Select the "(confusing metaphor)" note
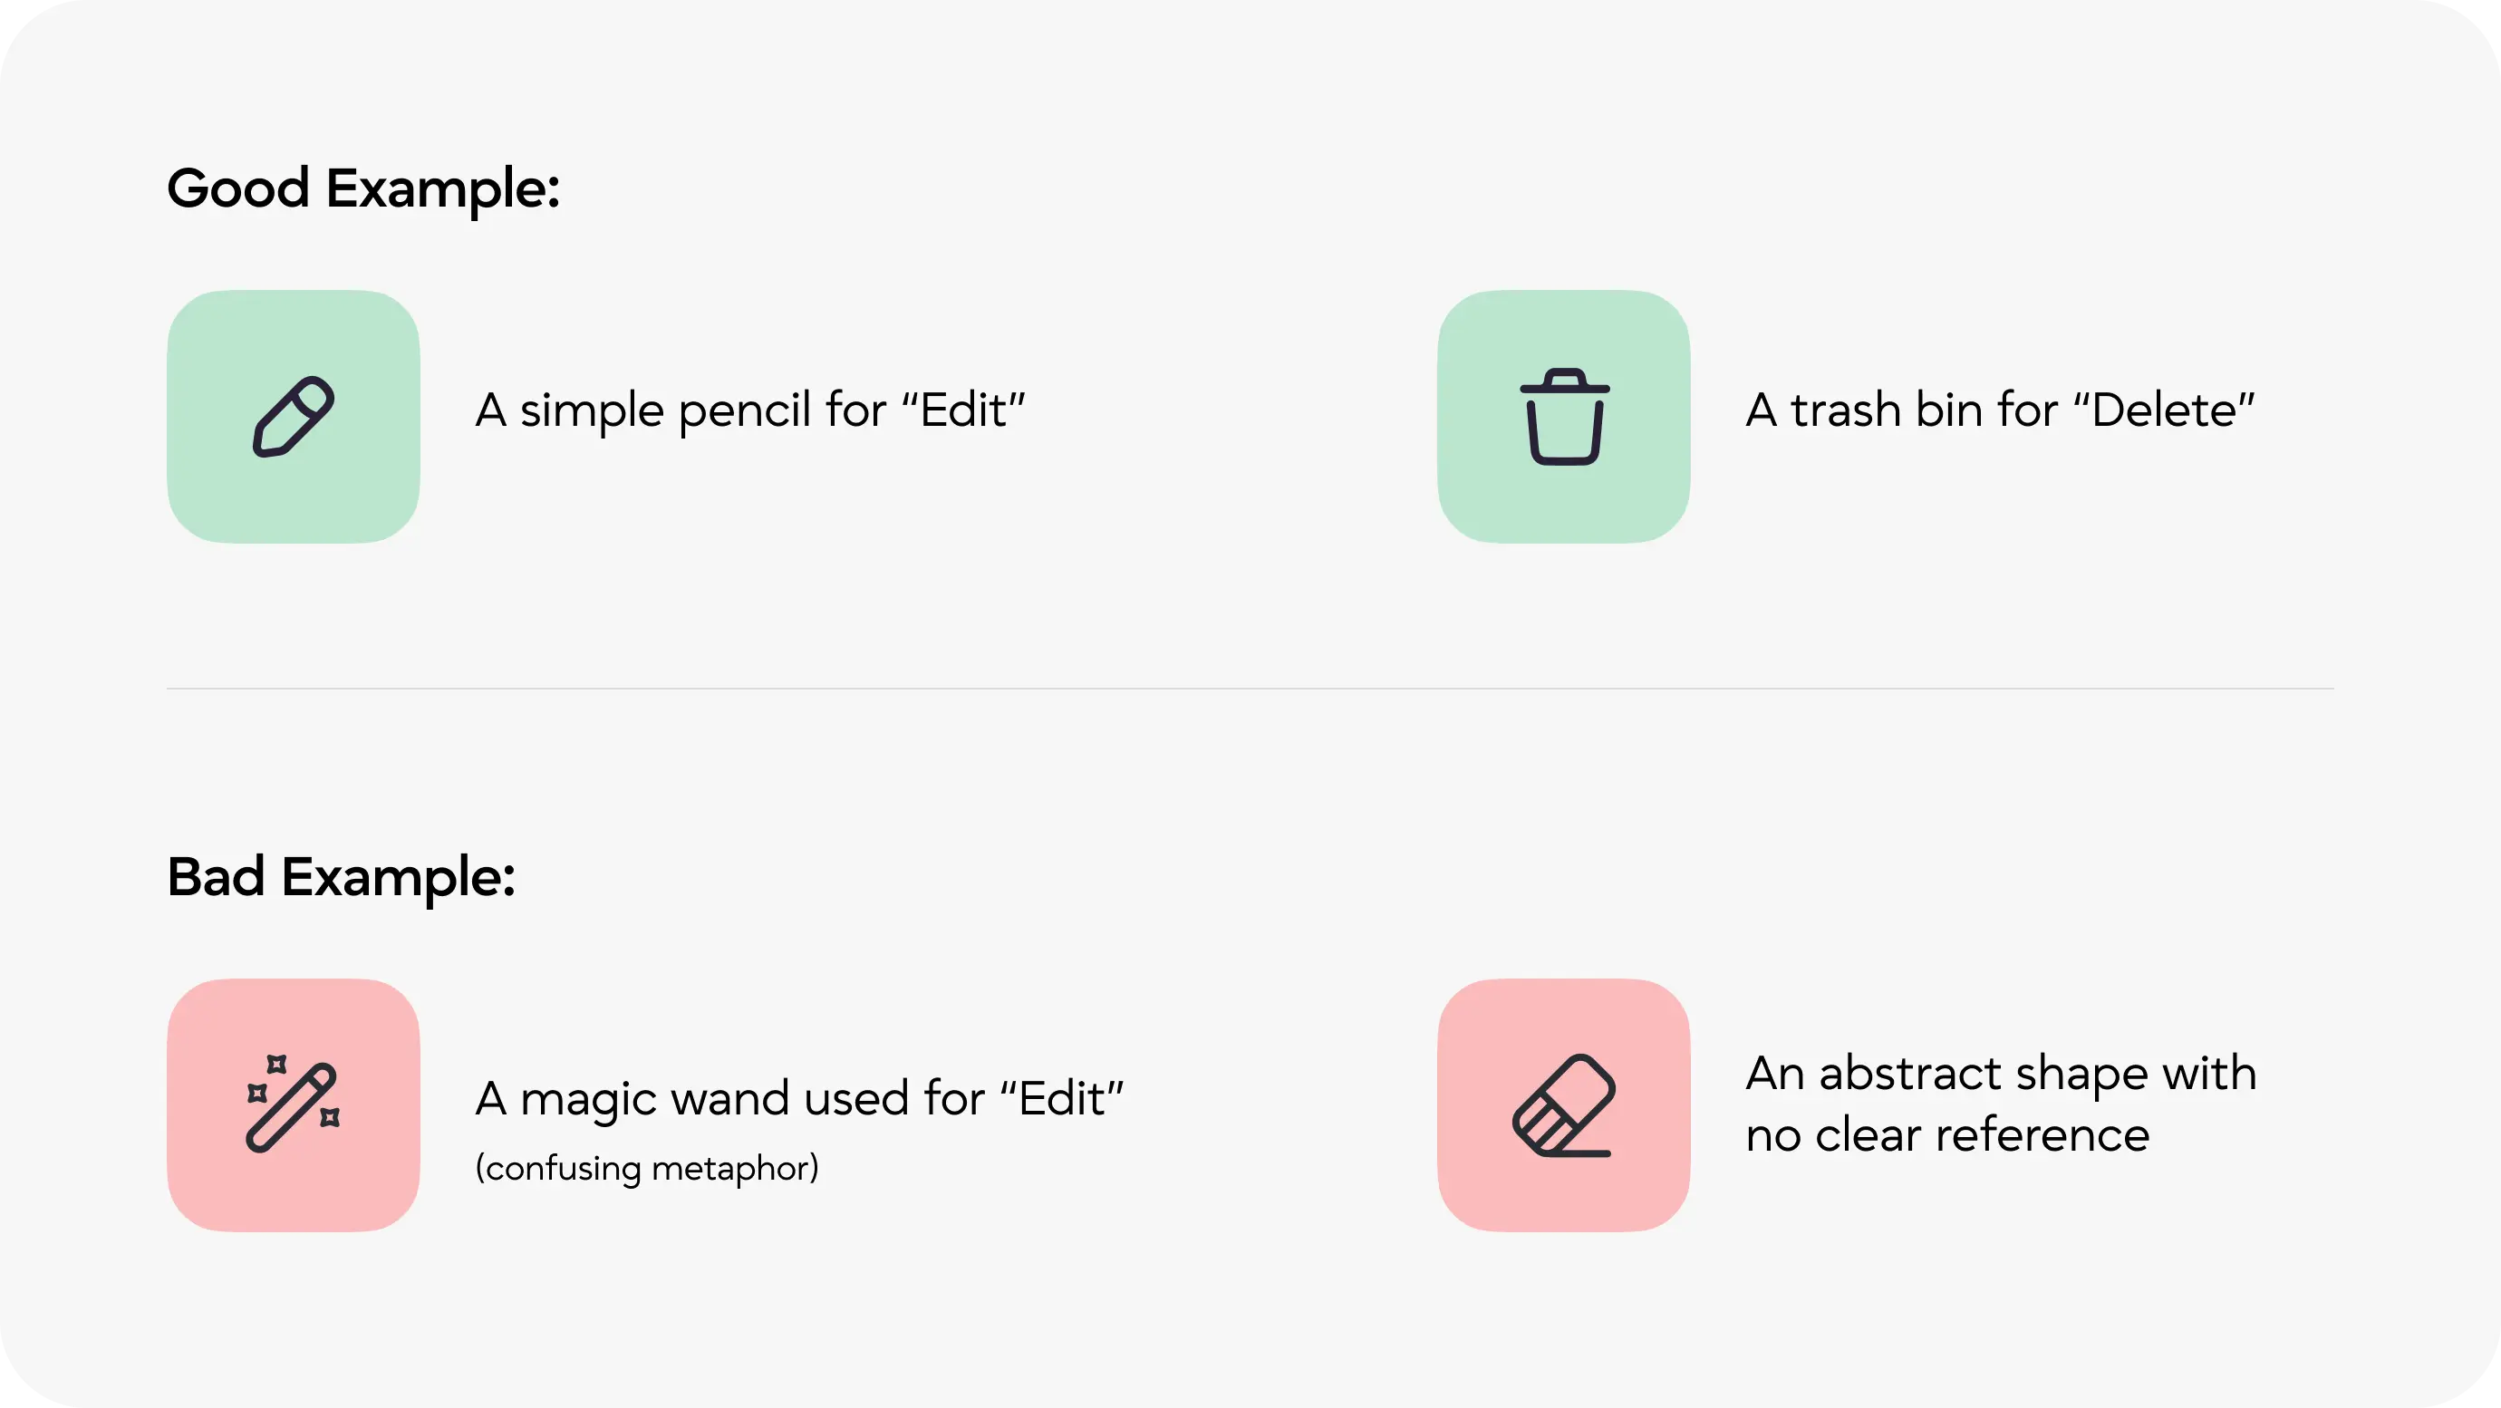The width and height of the screenshot is (2501, 1408). (x=647, y=1168)
